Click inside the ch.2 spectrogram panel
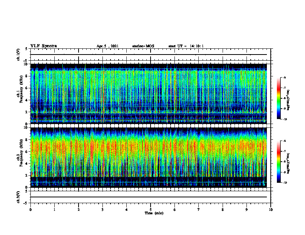The image size is (305, 235). (149, 157)
